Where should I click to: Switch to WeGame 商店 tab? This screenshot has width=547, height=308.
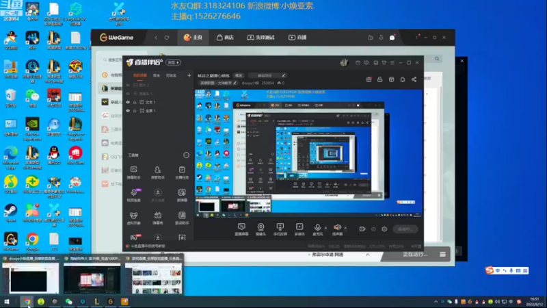[225, 38]
